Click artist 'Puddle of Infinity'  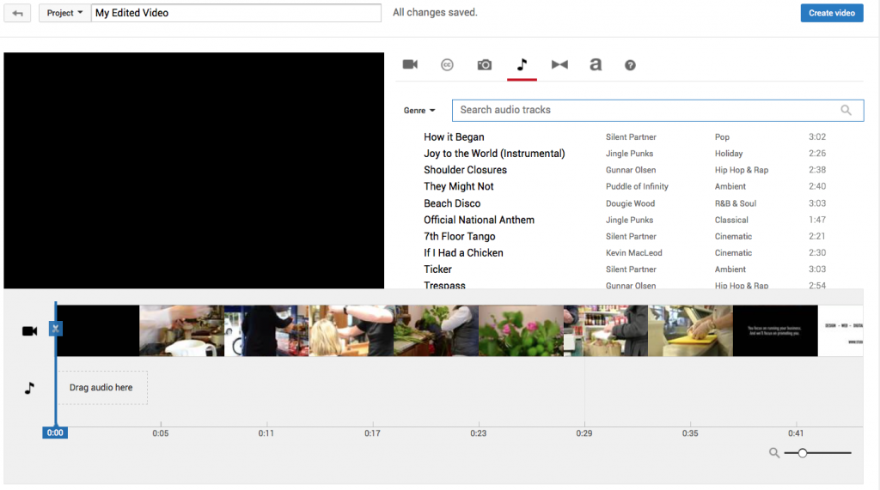pyautogui.click(x=637, y=186)
